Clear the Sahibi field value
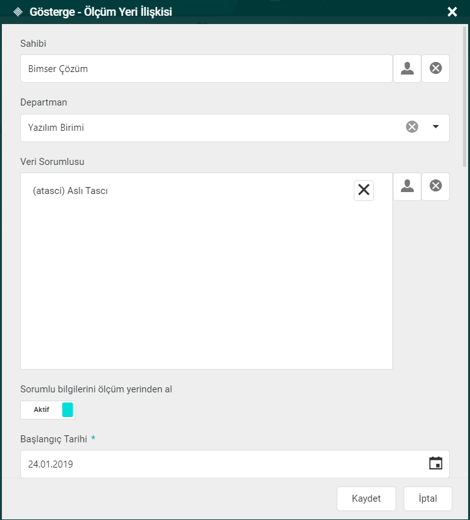 (436, 68)
